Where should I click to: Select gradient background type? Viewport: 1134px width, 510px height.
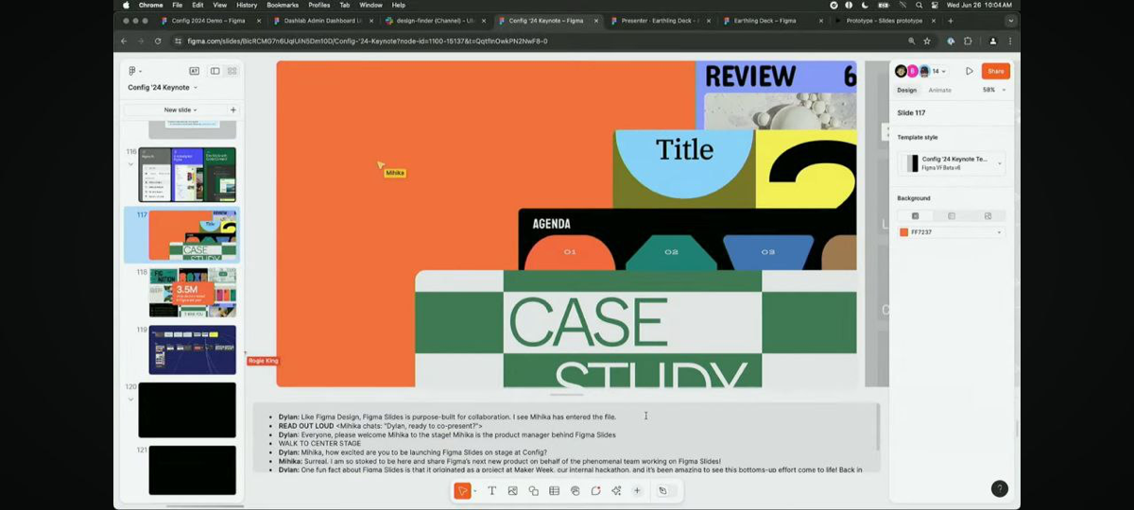coord(952,216)
